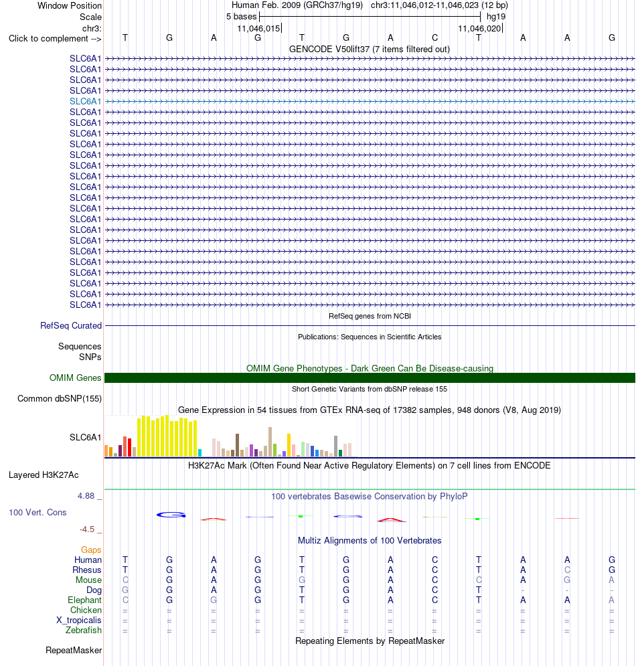Click the orange Gaps label
The height and width of the screenshot is (666, 636).
tap(91, 550)
